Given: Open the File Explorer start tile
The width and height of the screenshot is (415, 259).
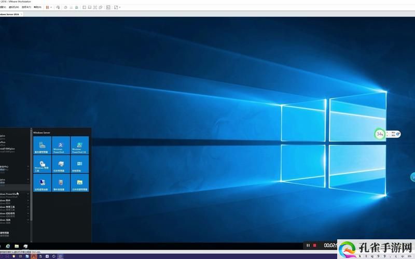Looking at the screenshot, I should click(80, 183).
